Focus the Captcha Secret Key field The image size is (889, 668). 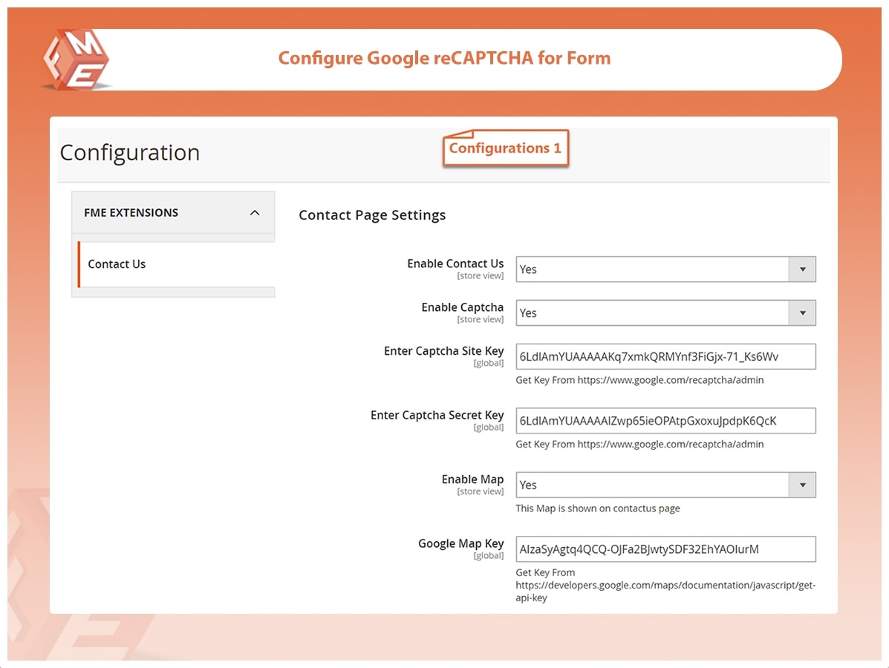click(x=665, y=421)
